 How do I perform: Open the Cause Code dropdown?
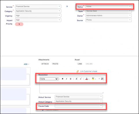point(79,106)
